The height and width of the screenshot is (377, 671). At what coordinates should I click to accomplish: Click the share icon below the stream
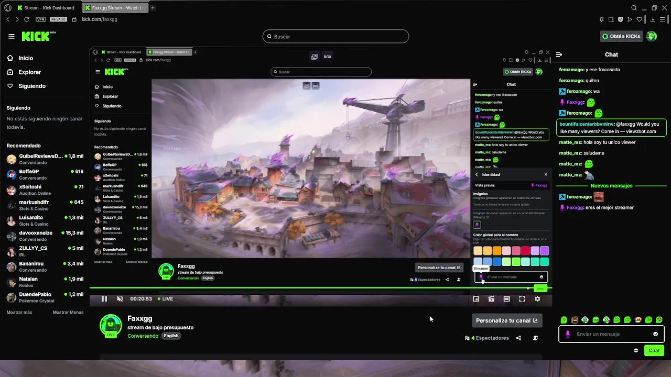click(x=518, y=338)
